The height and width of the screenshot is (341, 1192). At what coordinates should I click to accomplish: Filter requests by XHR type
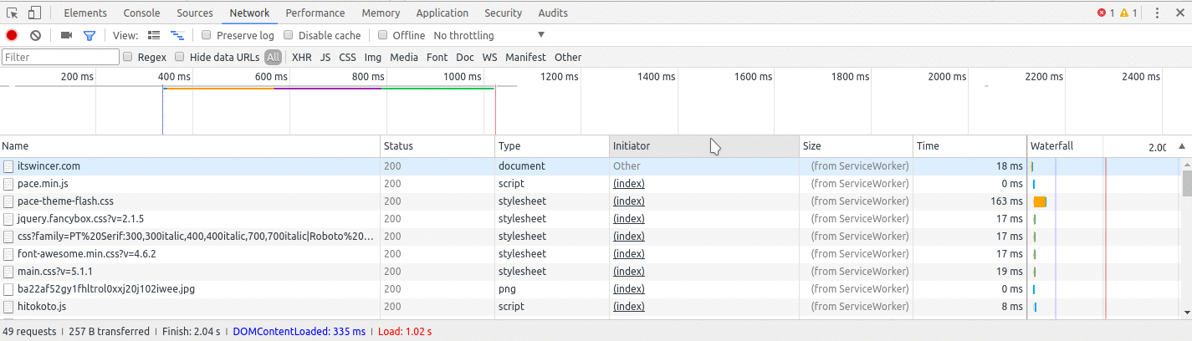(301, 57)
